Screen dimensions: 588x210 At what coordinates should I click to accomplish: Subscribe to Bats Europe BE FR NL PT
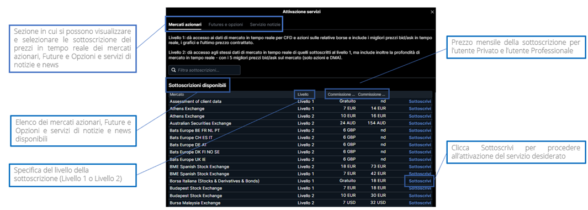tap(420, 130)
